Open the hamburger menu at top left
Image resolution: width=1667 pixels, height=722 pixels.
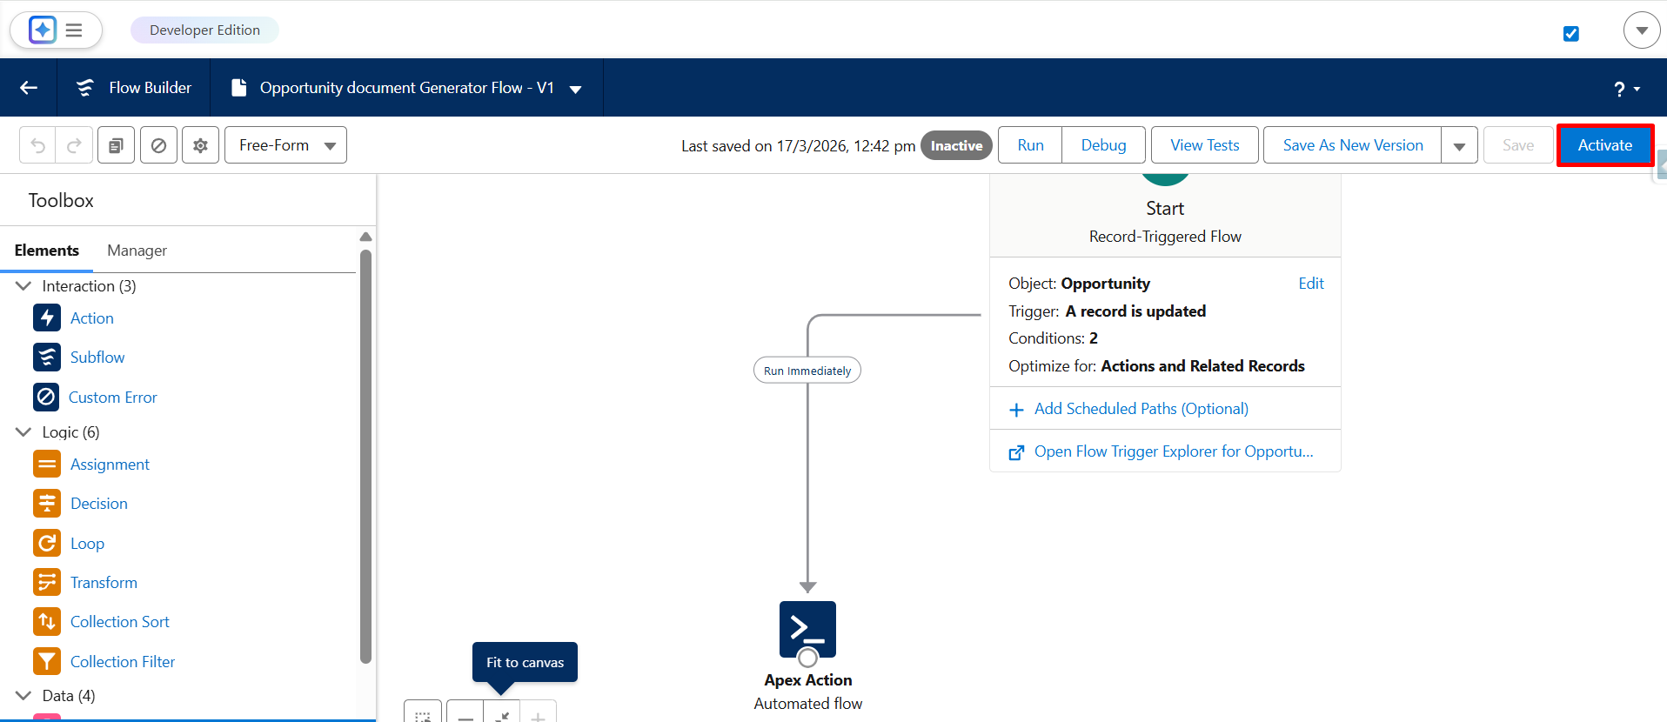[x=74, y=30]
